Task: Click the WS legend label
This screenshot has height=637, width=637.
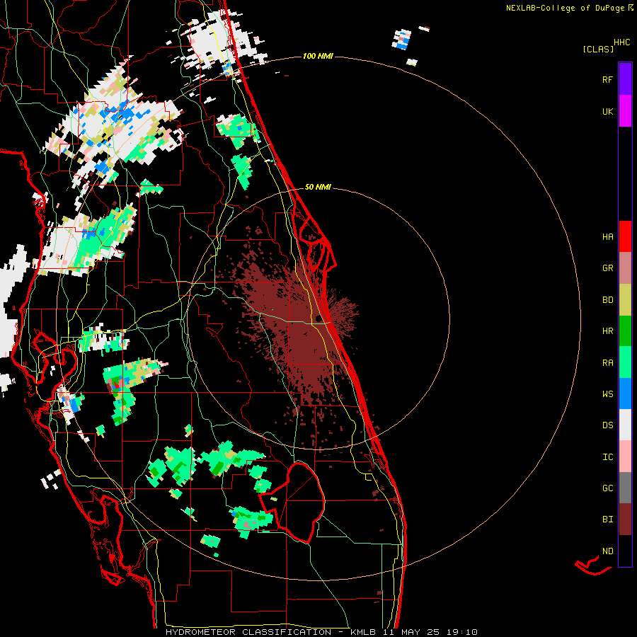Action: pyautogui.click(x=607, y=394)
